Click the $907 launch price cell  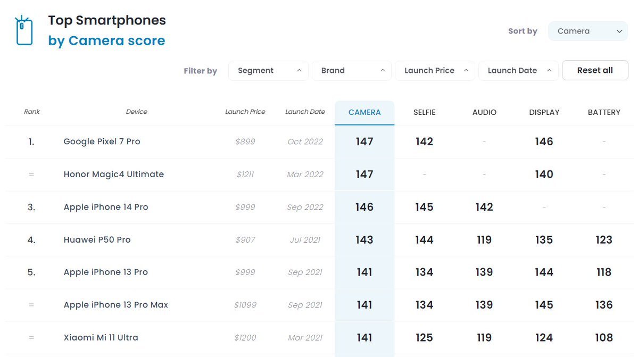tap(245, 240)
